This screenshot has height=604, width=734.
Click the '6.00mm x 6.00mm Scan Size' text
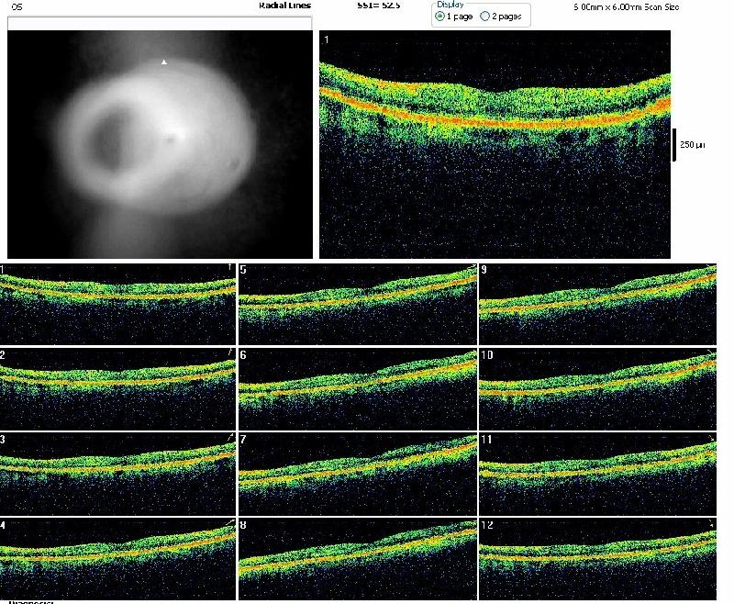[627, 7]
